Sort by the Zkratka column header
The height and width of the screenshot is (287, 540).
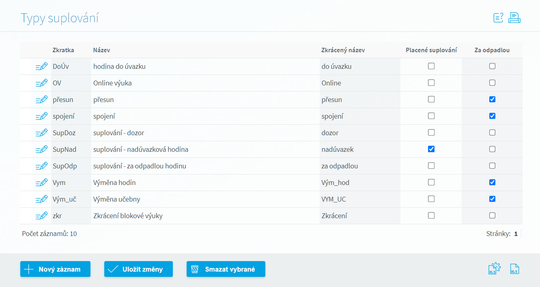tap(63, 50)
